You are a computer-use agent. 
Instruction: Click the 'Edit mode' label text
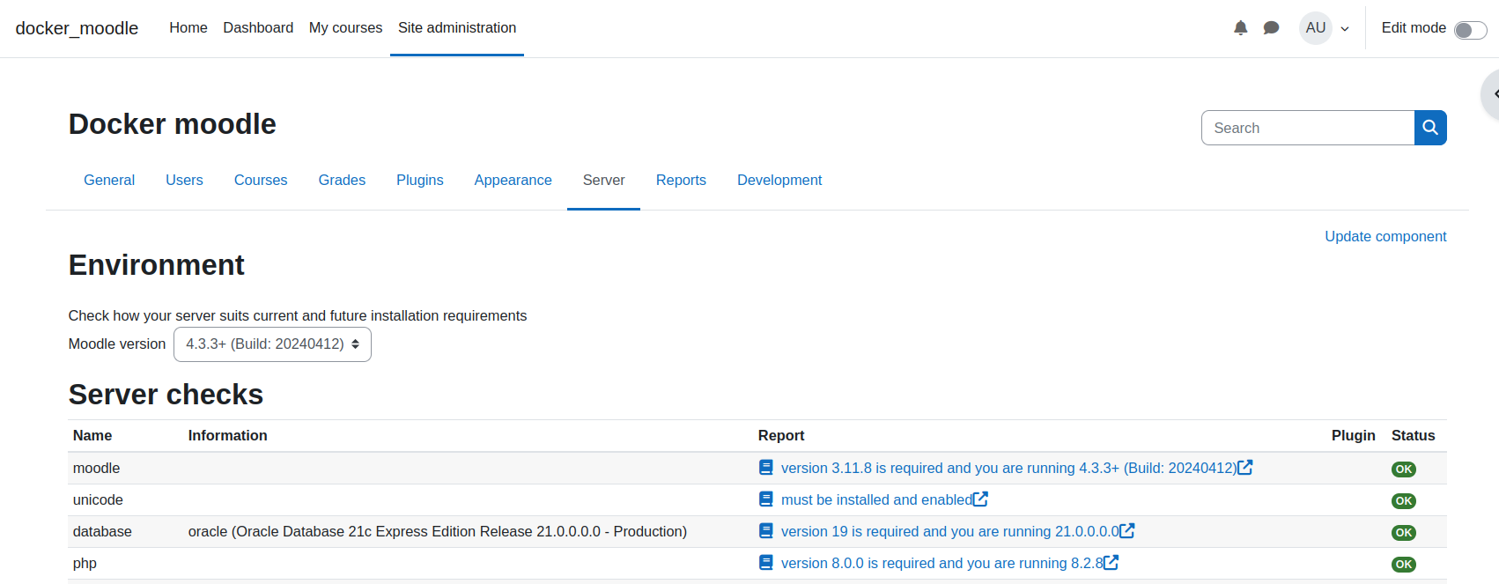[x=1414, y=28]
